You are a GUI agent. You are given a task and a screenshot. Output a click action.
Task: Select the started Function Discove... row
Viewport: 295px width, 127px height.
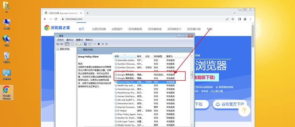click(145, 67)
